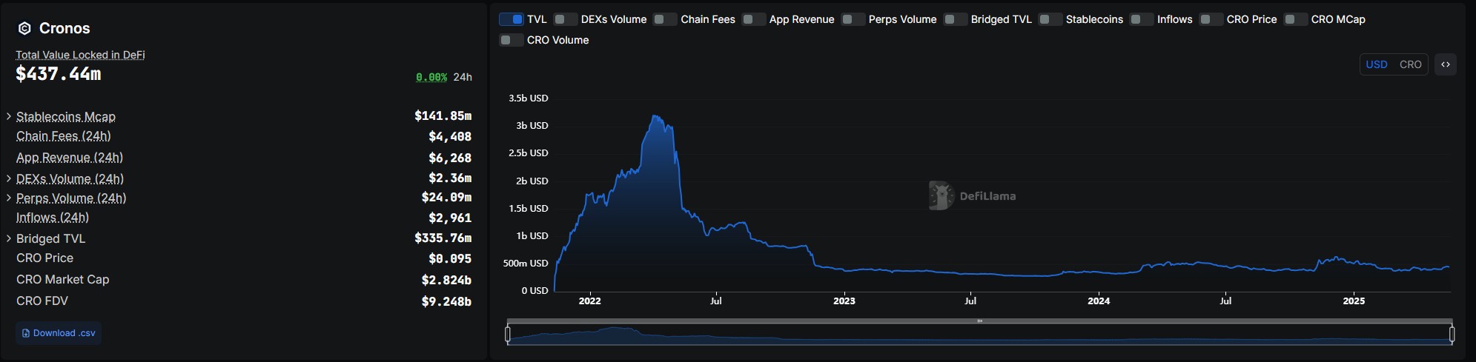Select the USD denomination tab

[1376, 64]
